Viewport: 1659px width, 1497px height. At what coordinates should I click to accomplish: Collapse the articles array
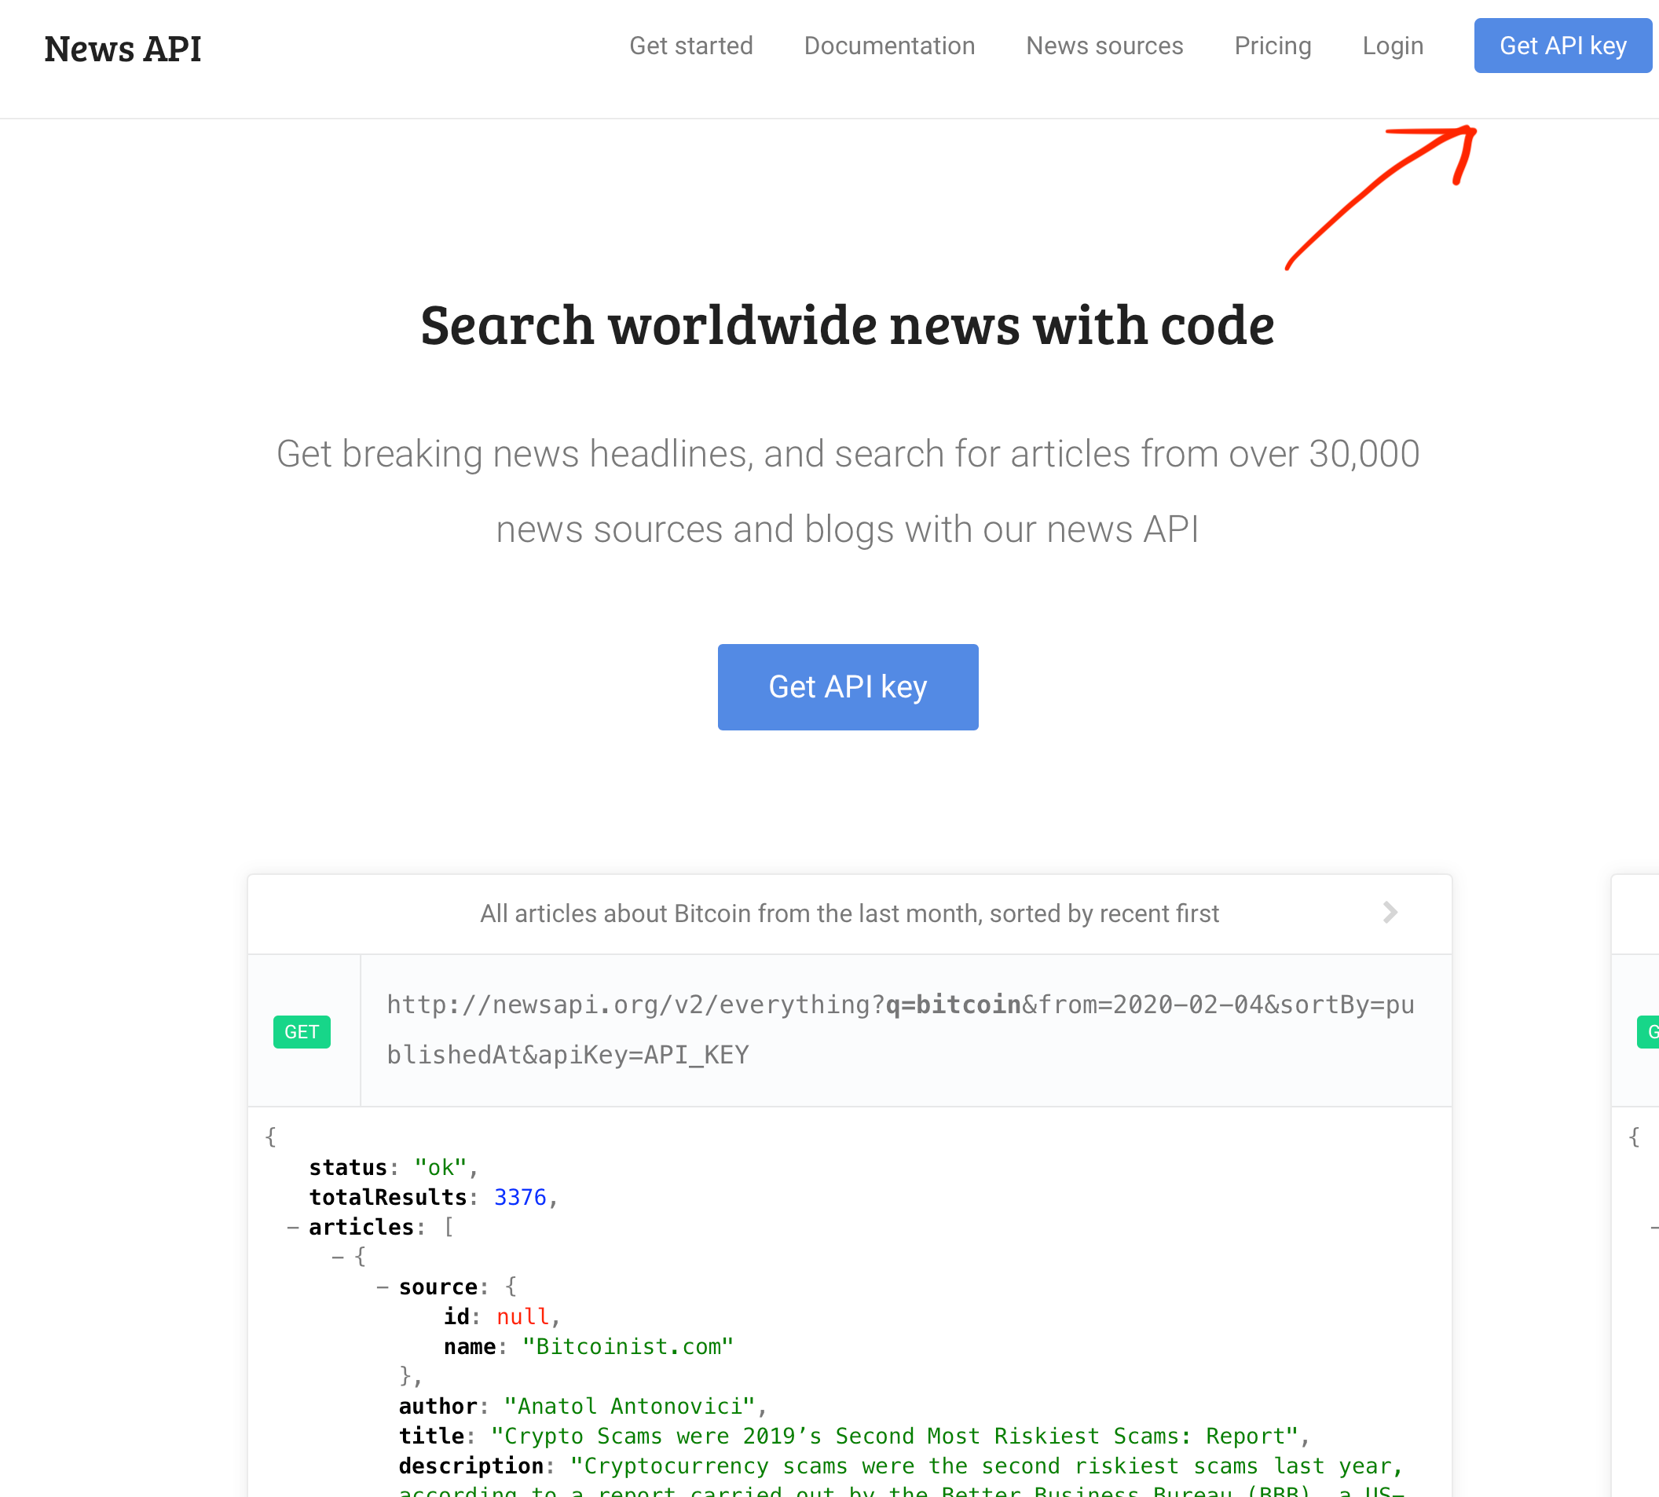pyautogui.click(x=292, y=1228)
